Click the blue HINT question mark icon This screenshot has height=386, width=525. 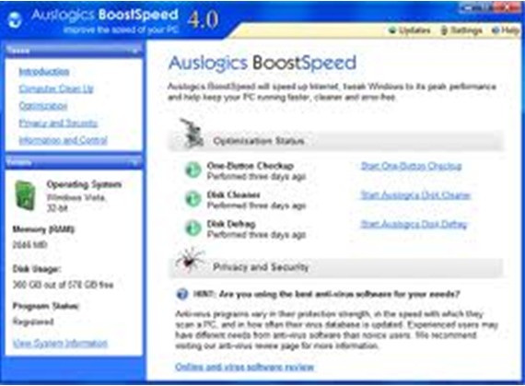182,294
